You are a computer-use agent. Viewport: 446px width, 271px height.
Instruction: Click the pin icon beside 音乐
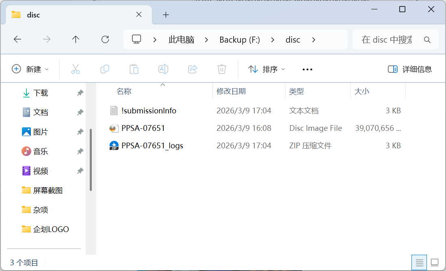[x=80, y=151]
